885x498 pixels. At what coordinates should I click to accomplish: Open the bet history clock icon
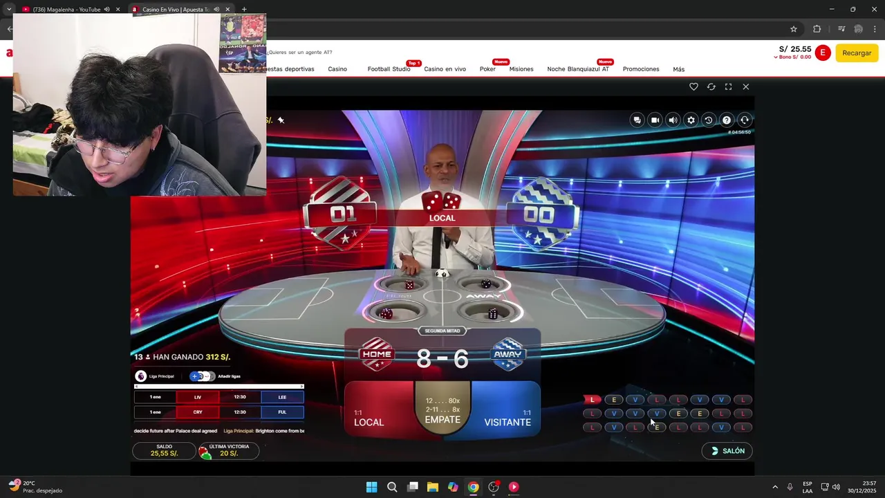click(709, 120)
